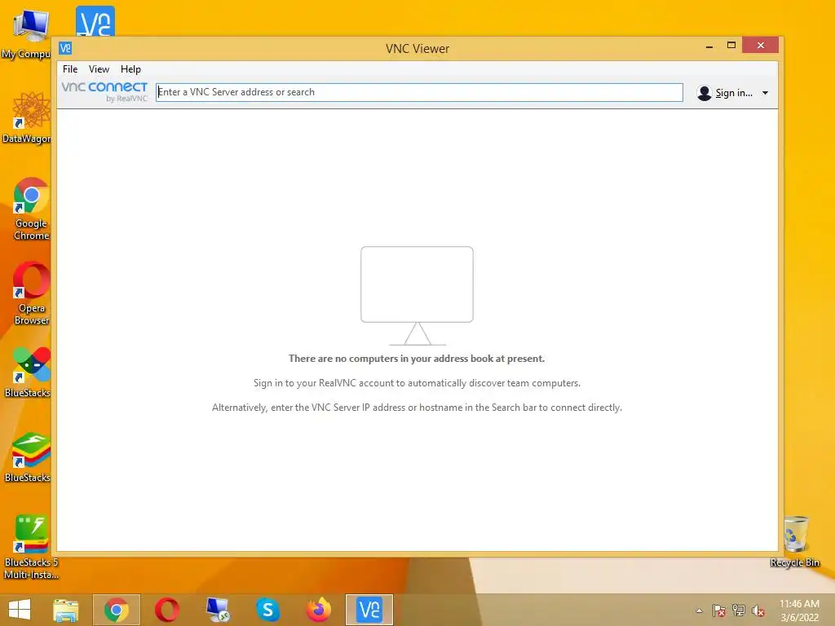Screen dimensions: 835x626
Task: Open Remote Desktop icon in taskbar
Action: pos(217,610)
